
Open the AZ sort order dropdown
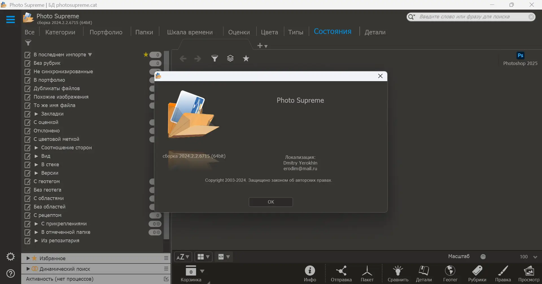pyautogui.click(x=183, y=257)
